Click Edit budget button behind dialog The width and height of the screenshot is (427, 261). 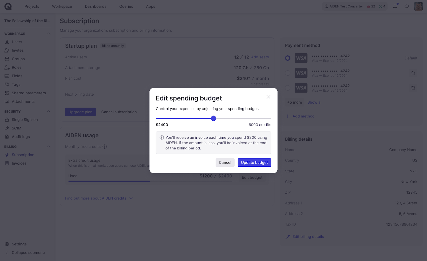(252, 177)
